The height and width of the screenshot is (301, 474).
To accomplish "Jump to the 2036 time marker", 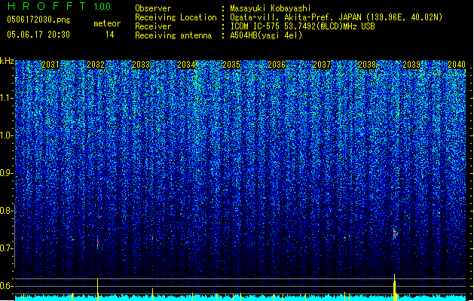I will click(x=277, y=65).
